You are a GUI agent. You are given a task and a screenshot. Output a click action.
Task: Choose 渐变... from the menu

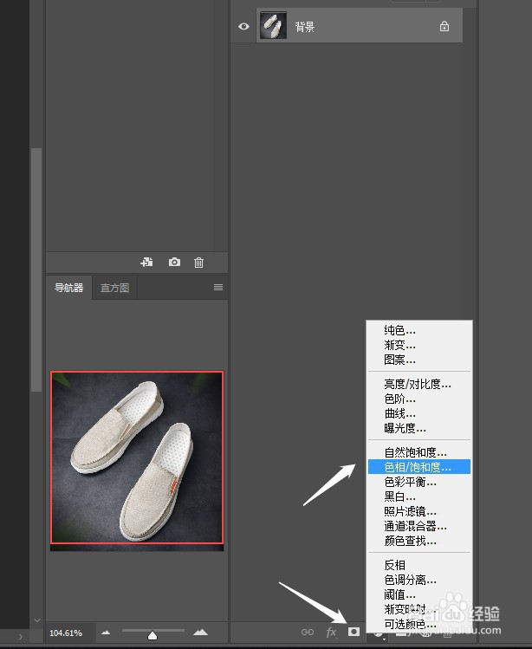coord(419,345)
